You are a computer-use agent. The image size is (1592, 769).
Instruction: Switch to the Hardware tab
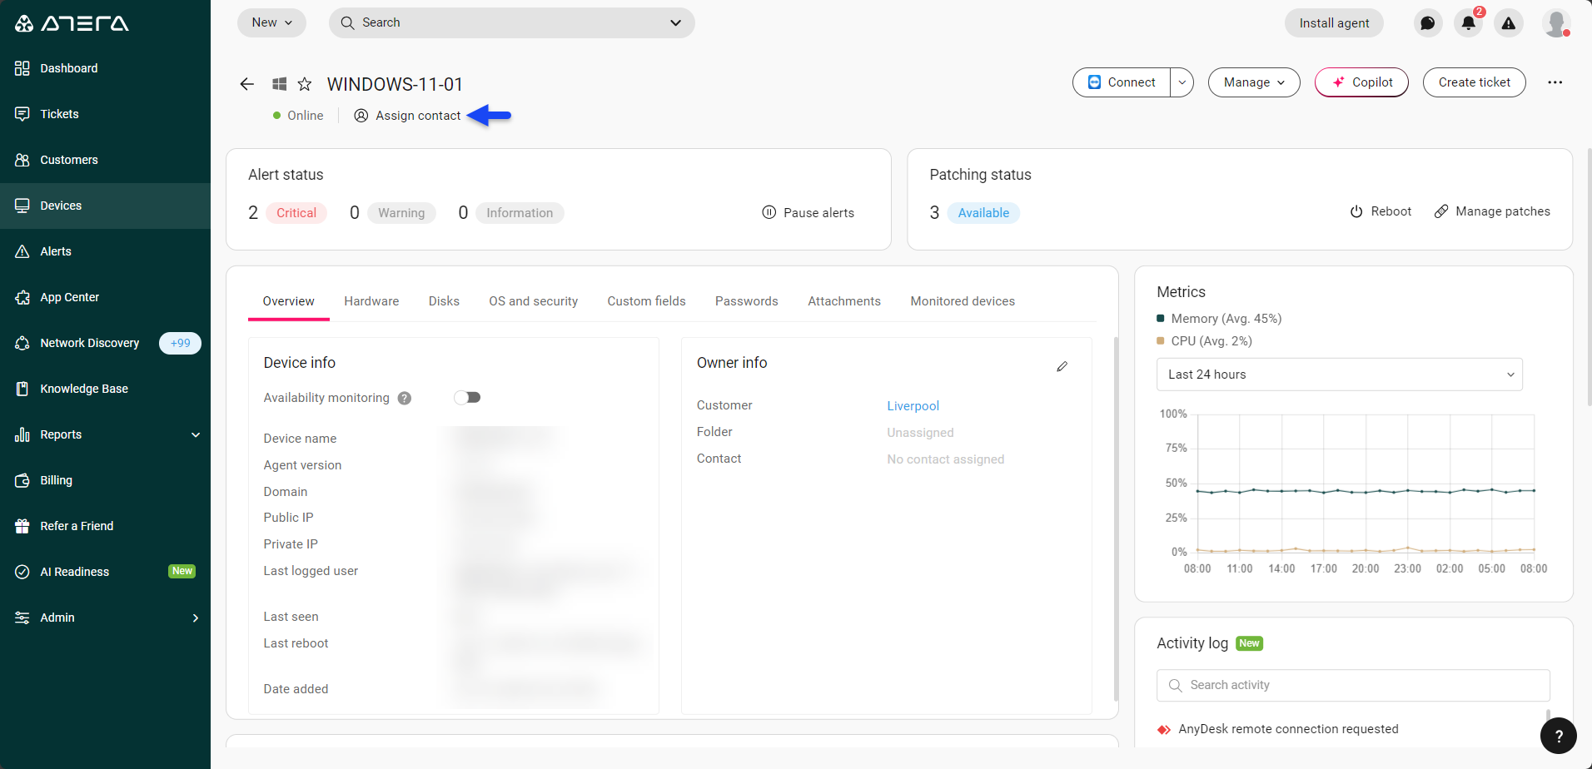371,301
